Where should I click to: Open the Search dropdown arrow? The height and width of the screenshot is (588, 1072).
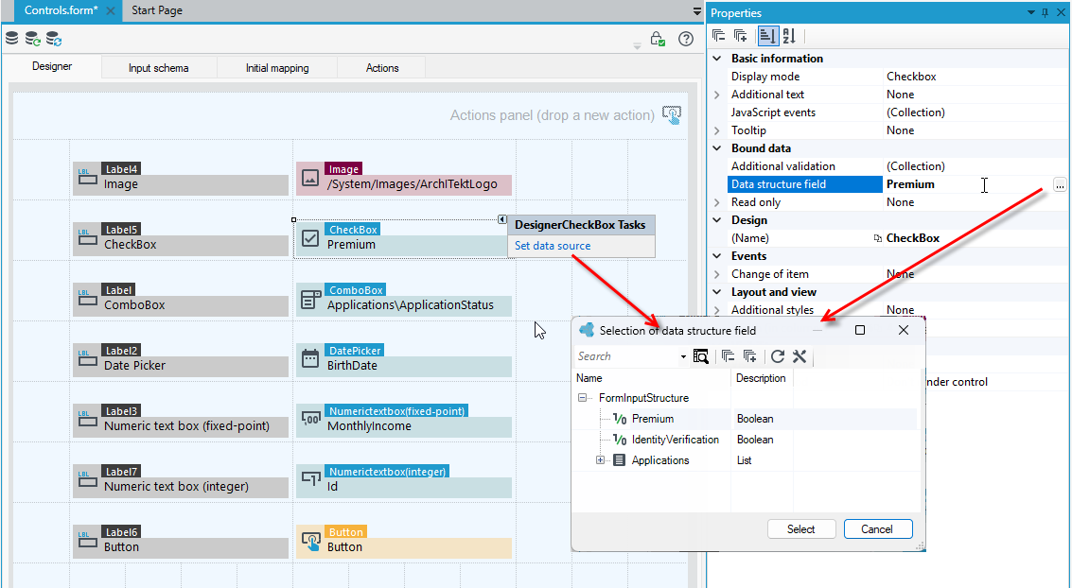tap(683, 356)
